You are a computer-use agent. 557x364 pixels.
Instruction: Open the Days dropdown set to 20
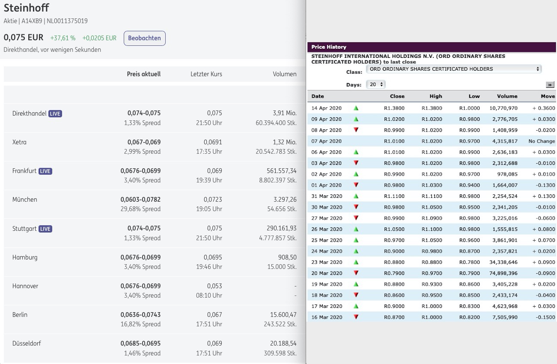(x=376, y=85)
